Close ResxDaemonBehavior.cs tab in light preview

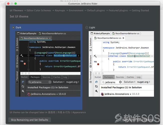(123, 38)
